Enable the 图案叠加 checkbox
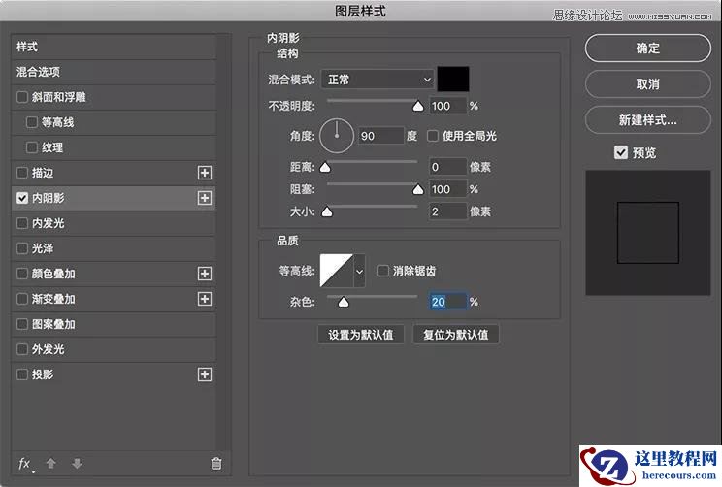The image size is (722, 487). pos(22,324)
